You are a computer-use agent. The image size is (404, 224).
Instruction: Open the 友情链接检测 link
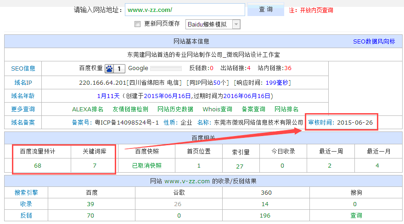[x=130, y=109]
